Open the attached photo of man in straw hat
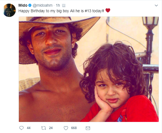The width and height of the screenshot is (162, 133). tap(89, 69)
